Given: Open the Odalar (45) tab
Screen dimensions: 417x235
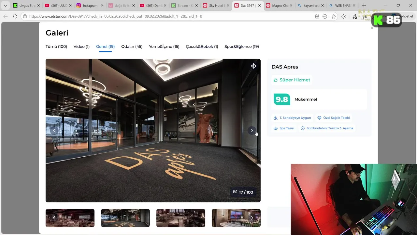Looking at the screenshot, I should 132,47.
